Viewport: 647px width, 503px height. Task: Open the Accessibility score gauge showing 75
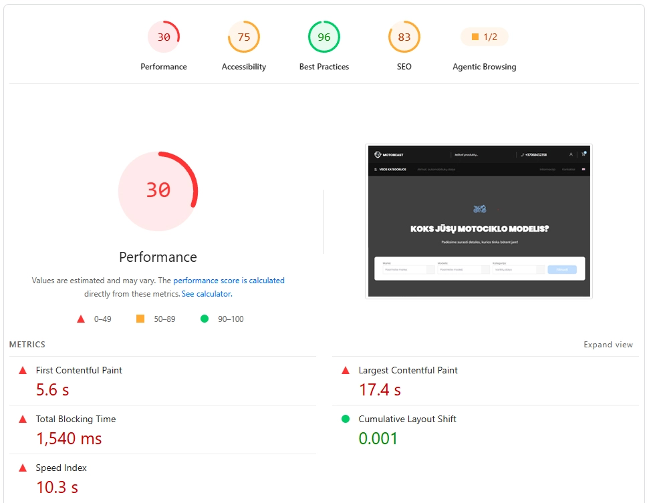244,37
